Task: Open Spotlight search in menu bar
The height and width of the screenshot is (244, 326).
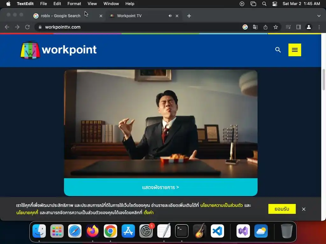Action: pyautogui.click(x=264, y=4)
